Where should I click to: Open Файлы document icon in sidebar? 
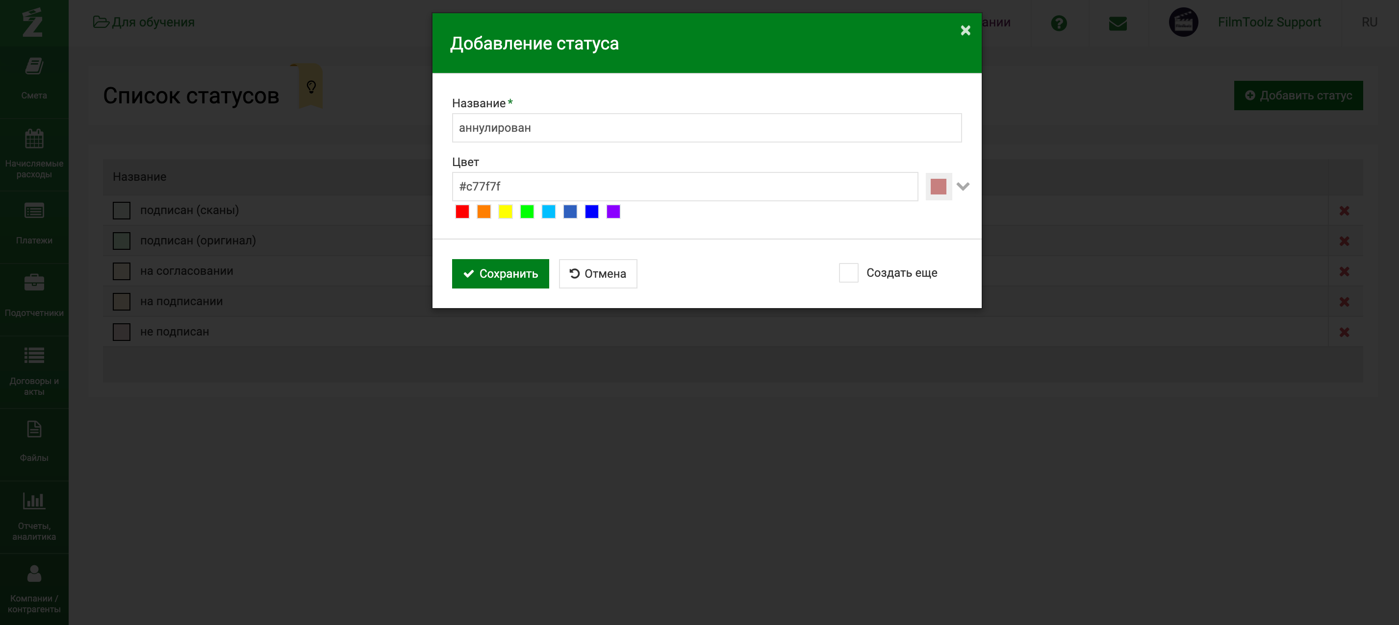click(34, 429)
